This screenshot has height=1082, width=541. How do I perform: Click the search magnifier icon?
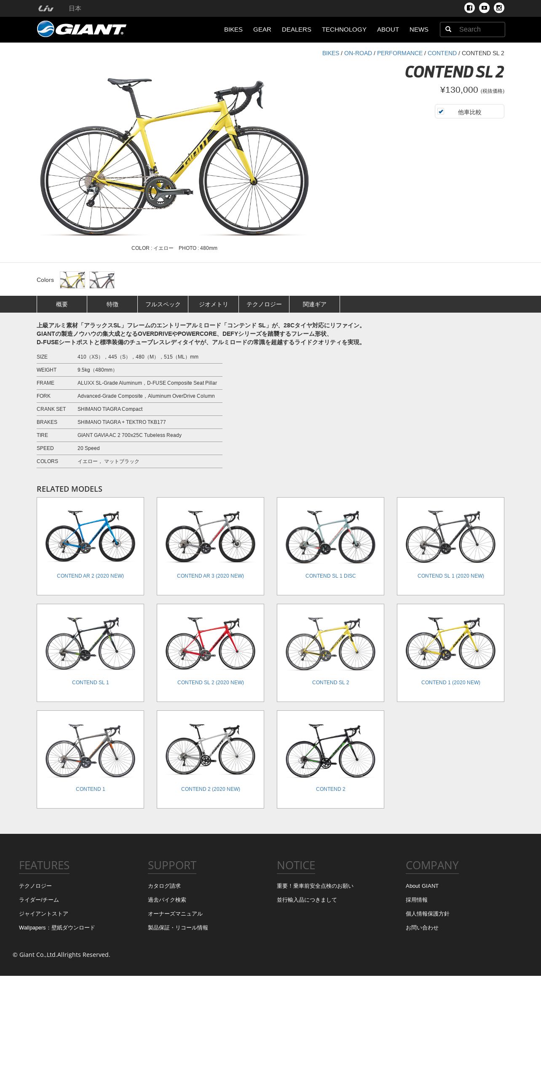click(448, 29)
